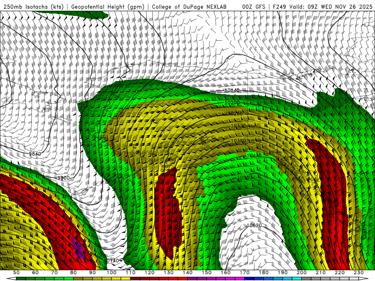The width and height of the screenshot is (375, 281).
Task: Click the '160' color bar label
Action: tap(225, 273)
